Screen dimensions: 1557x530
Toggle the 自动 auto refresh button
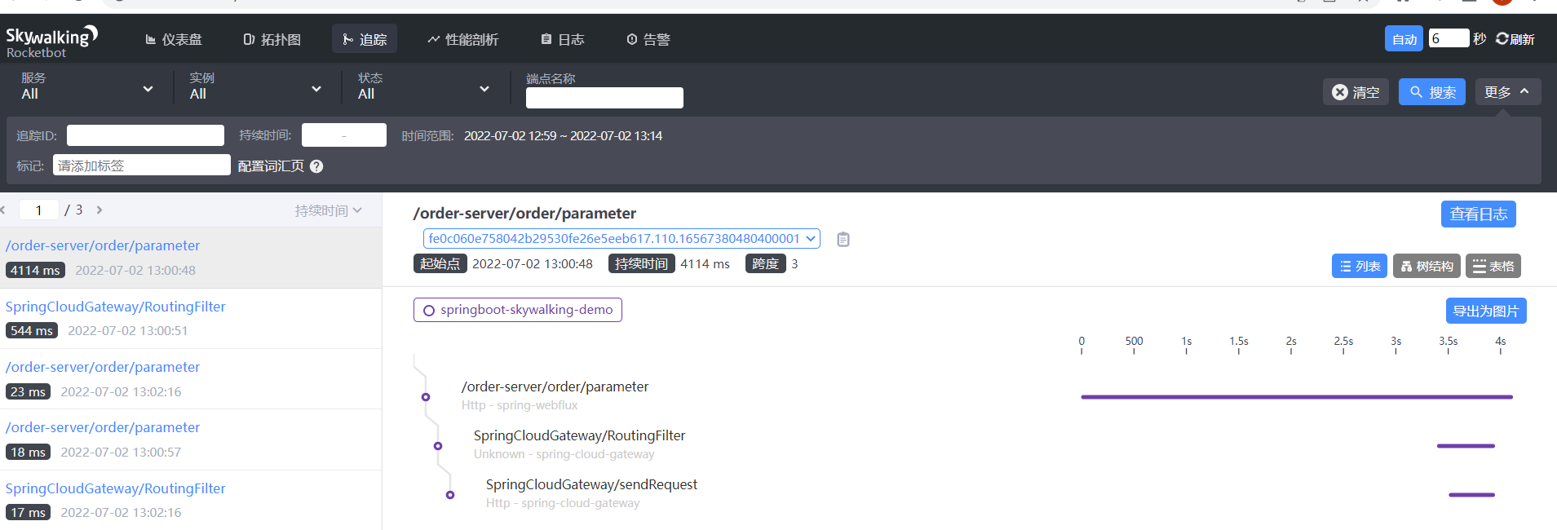(x=1404, y=39)
